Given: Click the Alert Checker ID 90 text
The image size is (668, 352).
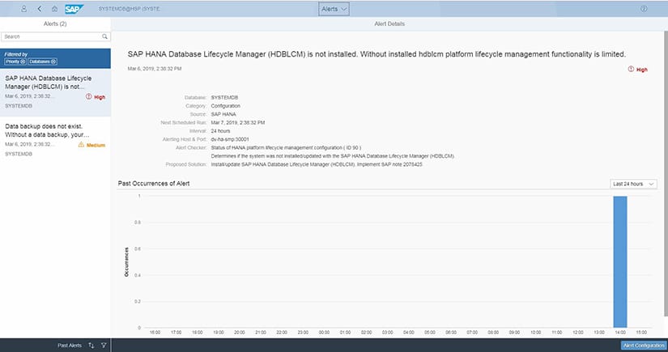Looking at the screenshot, I should (286, 148).
